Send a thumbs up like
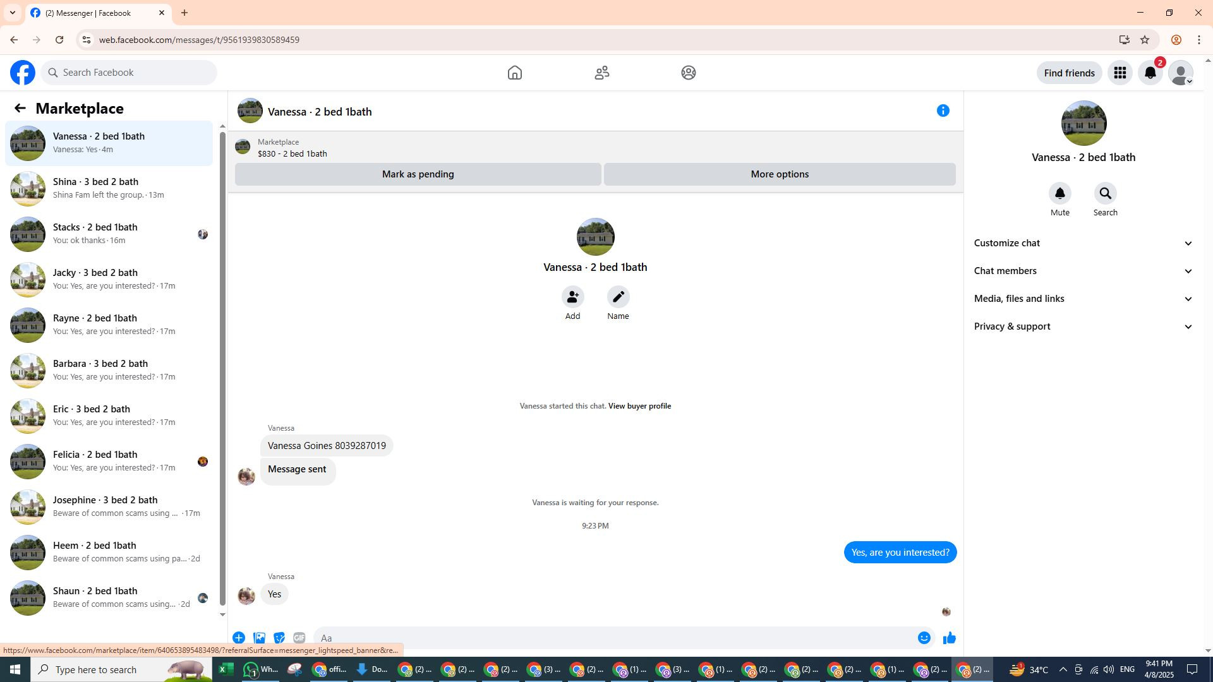The width and height of the screenshot is (1213, 682). pyautogui.click(x=949, y=638)
